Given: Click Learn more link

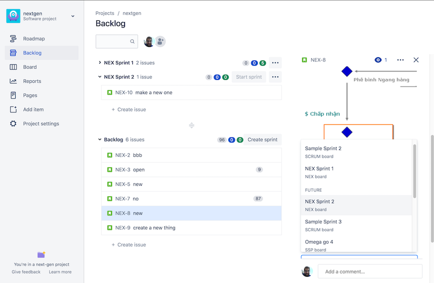Looking at the screenshot, I should (x=60, y=272).
